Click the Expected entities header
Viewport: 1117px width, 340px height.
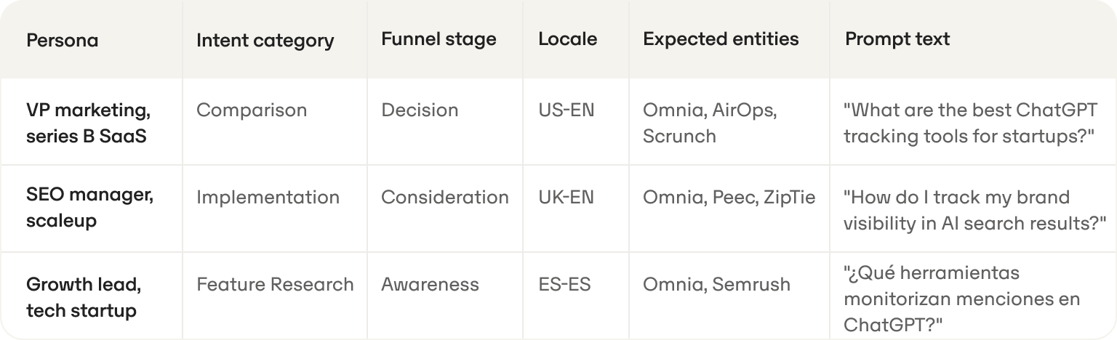pyautogui.click(x=721, y=39)
